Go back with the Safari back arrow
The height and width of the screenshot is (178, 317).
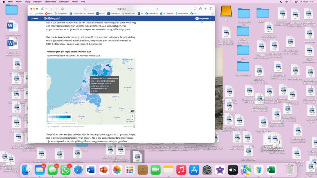coord(51,9)
